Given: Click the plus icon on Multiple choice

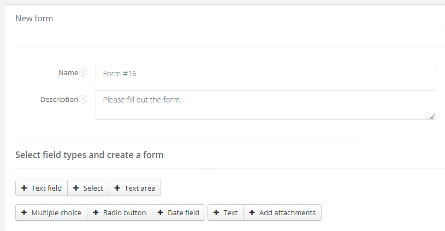Looking at the screenshot, I should click(24, 212).
